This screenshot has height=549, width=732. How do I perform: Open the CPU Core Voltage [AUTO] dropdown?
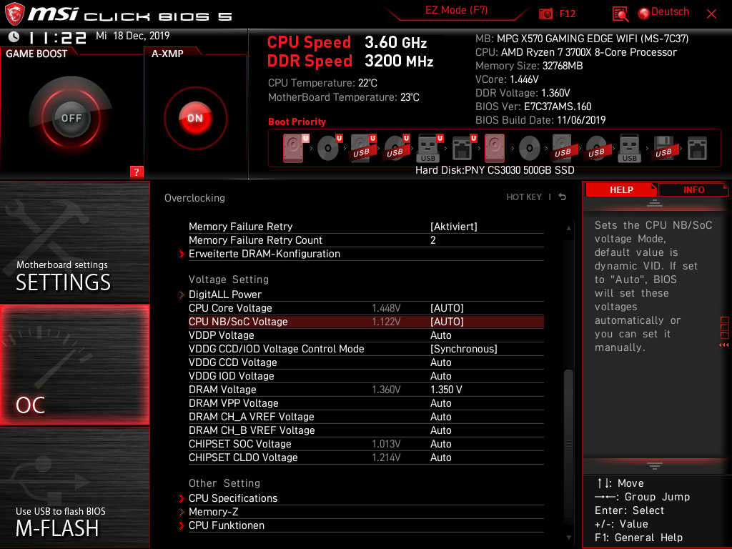447,308
